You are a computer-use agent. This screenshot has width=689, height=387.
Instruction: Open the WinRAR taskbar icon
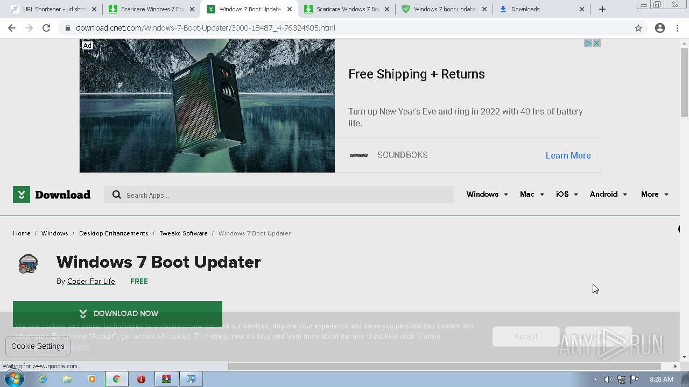[166, 379]
